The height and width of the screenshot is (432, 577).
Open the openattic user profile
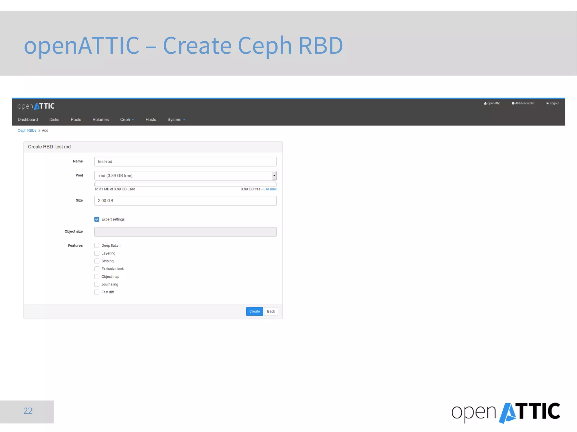(x=492, y=103)
